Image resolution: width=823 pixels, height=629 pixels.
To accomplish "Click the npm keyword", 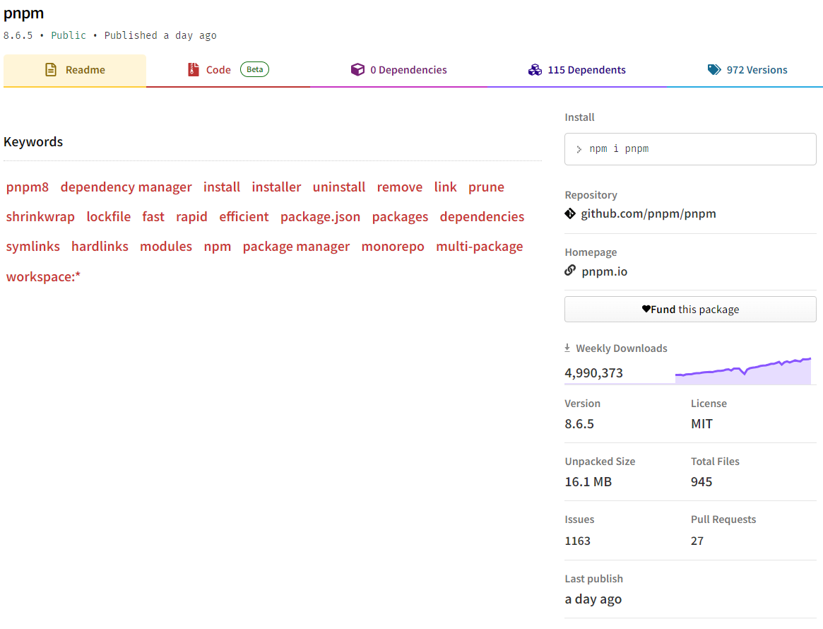I will point(218,247).
